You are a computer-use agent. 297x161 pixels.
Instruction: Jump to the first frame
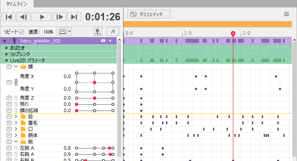(x=9, y=17)
